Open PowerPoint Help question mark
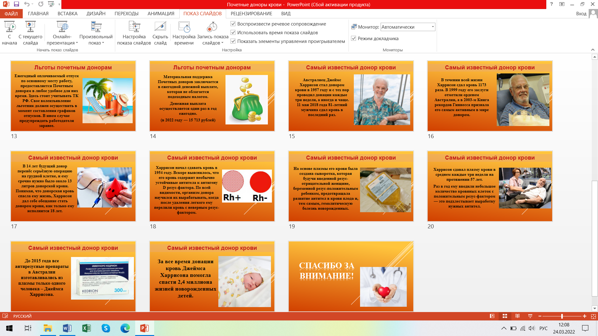Viewport: 598px width, 336px height. 552,4
